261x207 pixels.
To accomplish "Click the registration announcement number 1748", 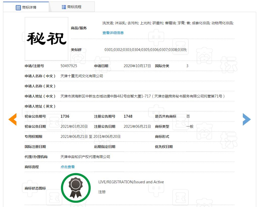I will (128, 116).
